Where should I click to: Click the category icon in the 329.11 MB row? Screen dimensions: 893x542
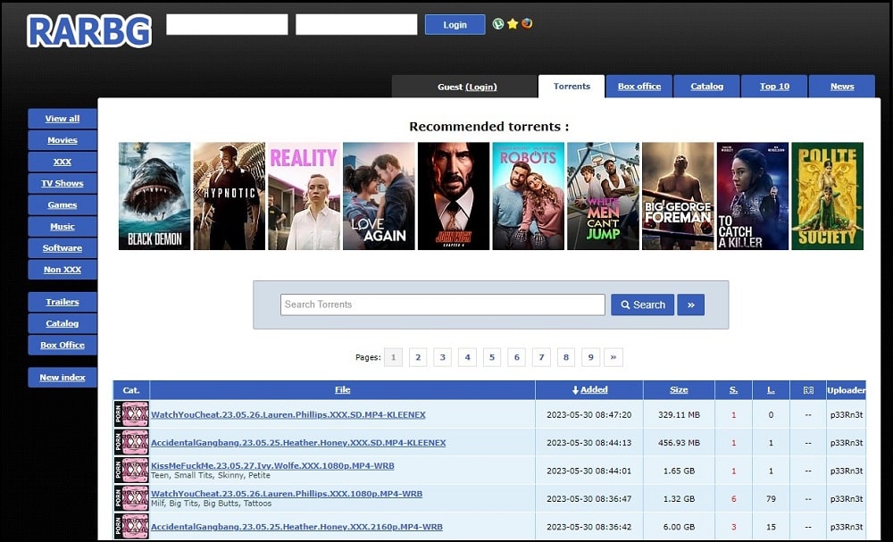pyautogui.click(x=131, y=414)
